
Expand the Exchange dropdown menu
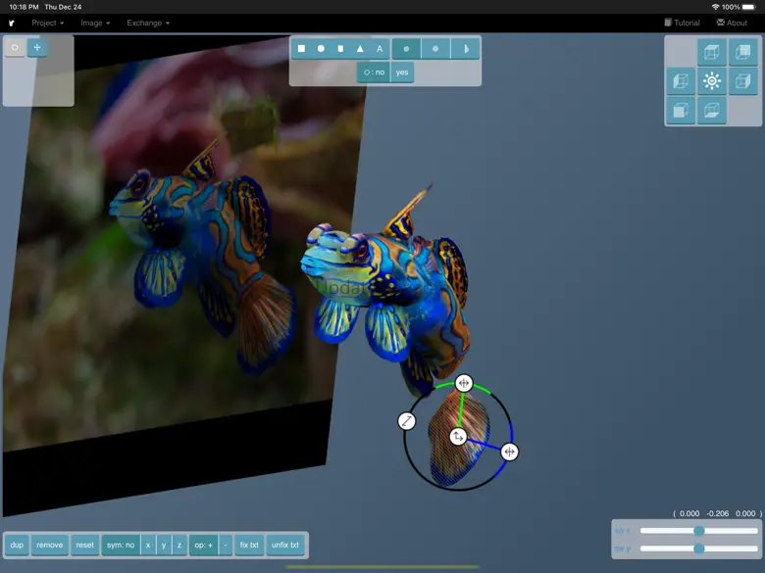click(148, 23)
